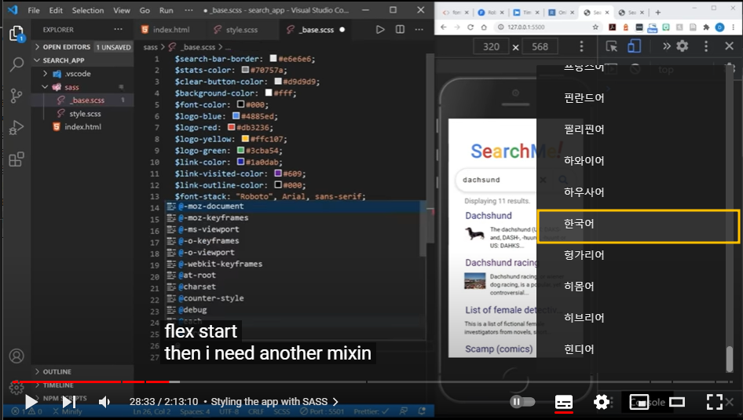Expand the TIMELINE section
743x420 pixels.
58,385
